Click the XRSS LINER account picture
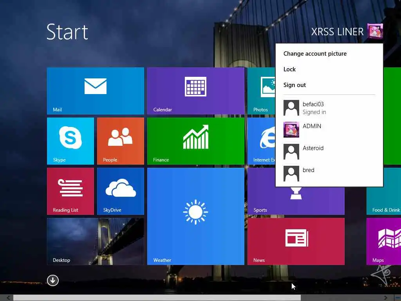This screenshot has width=401, height=301. [375, 31]
